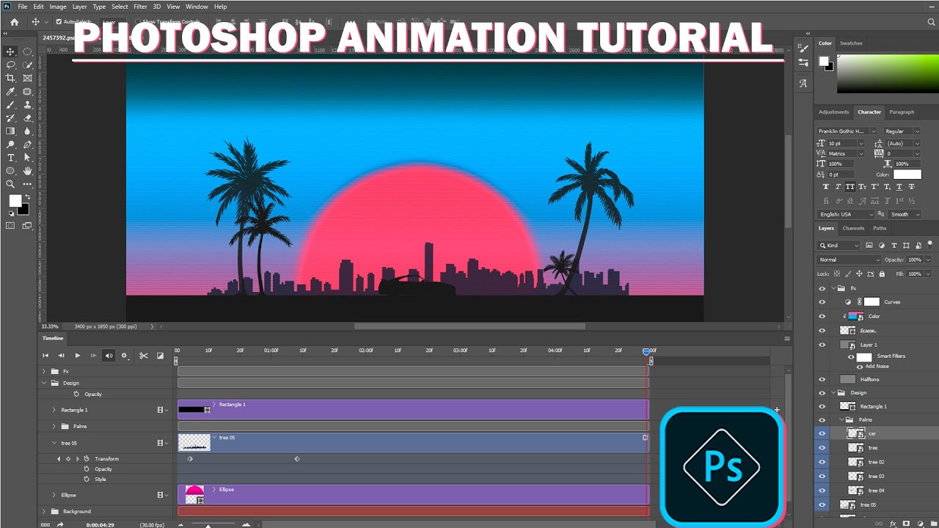The height and width of the screenshot is (528, 939).
Task: Swap foreground and background colors
Action: [27, 197]
